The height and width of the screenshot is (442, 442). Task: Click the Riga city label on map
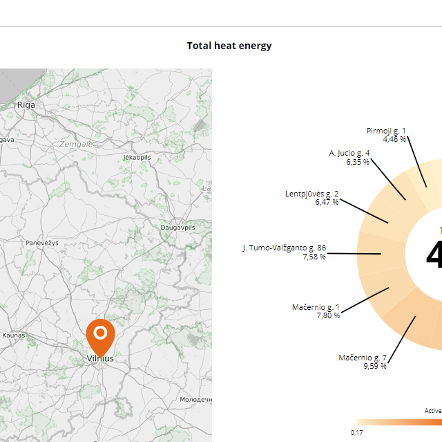coord(26,105)
